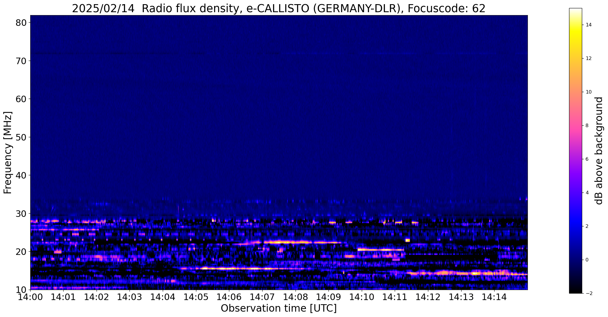Image resolution: width=608 pixels, height=317 pixels.
Task: Click the 14:11 time tick label
Action: click(395, 297)
